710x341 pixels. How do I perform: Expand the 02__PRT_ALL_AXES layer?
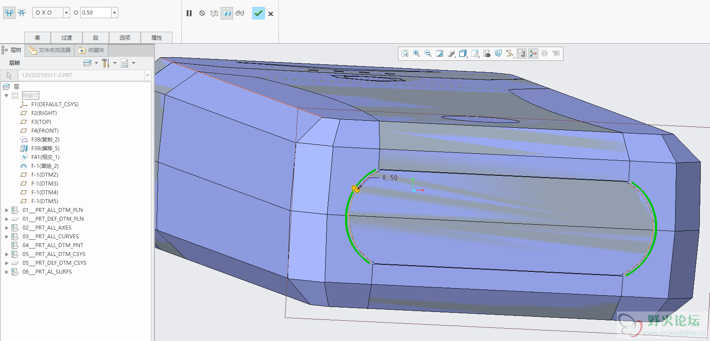(7, 228)
